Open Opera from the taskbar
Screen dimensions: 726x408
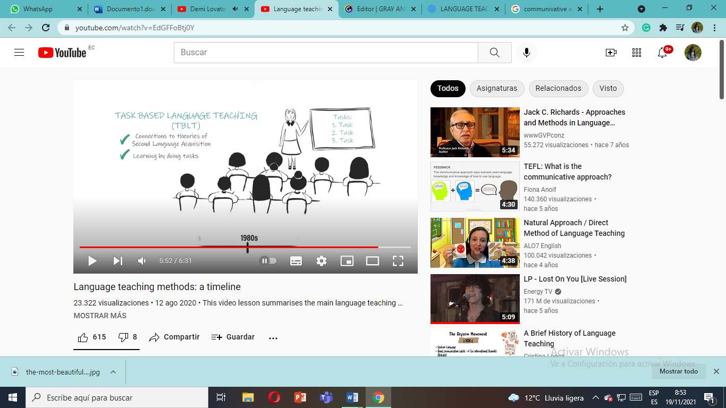pyautogui.click(x=274, y=397)
